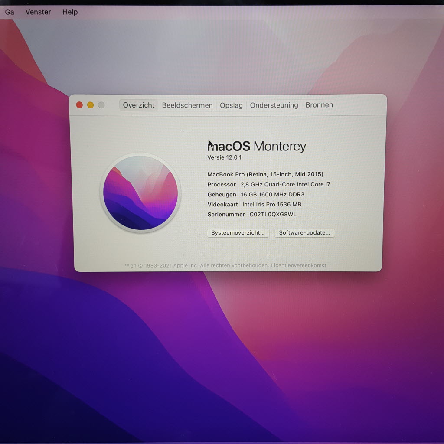Screen dimensions: 444x444
Task: Click the Geheugen label
Action: (x=222, y=195)
